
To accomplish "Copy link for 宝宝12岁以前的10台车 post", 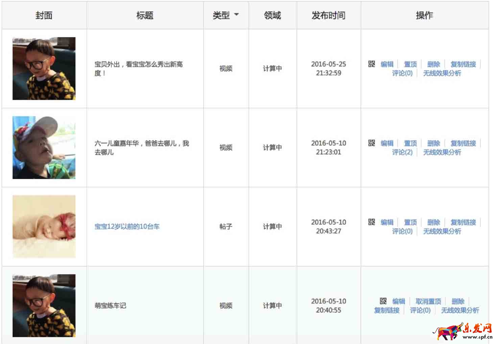I will 463,222.
